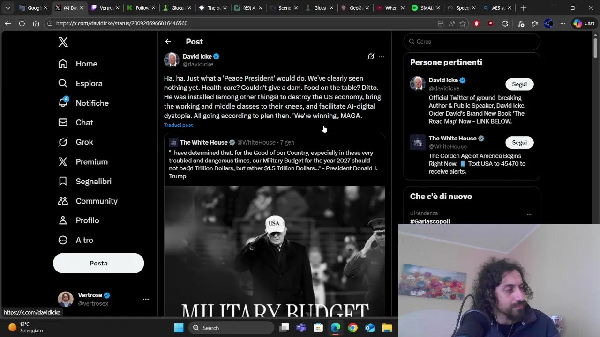
Task: Open Outlook from taskbar
Action: (370, 328)
